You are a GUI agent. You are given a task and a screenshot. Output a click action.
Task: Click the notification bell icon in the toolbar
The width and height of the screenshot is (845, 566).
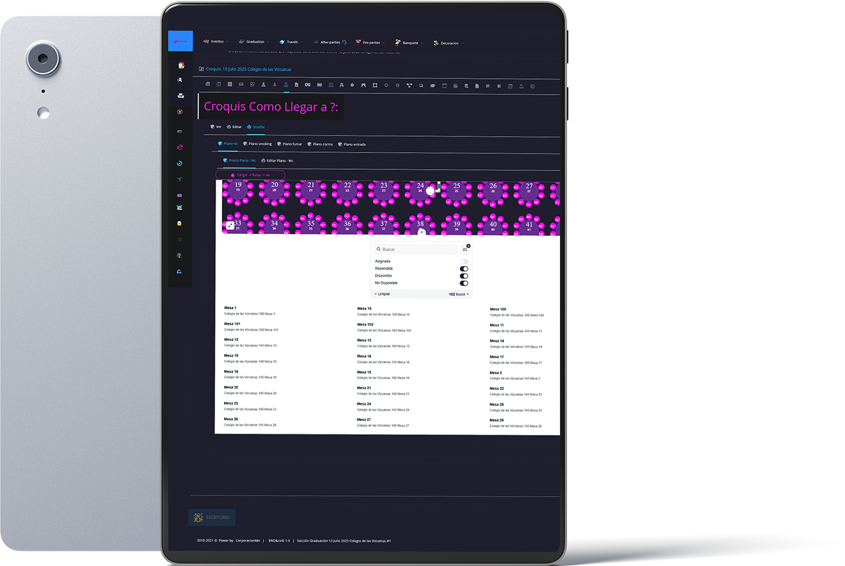tap(521, 85)
